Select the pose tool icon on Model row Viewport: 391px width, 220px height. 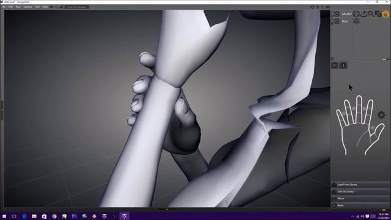coord(364,14)
